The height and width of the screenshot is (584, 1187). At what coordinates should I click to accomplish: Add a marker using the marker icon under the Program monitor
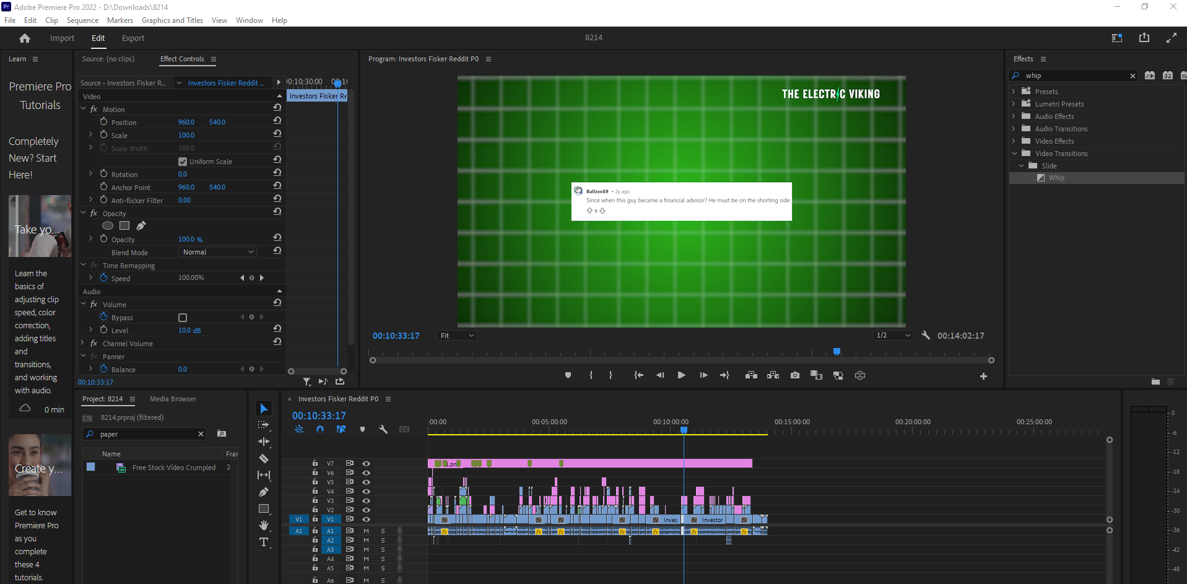tap(568, 375)
